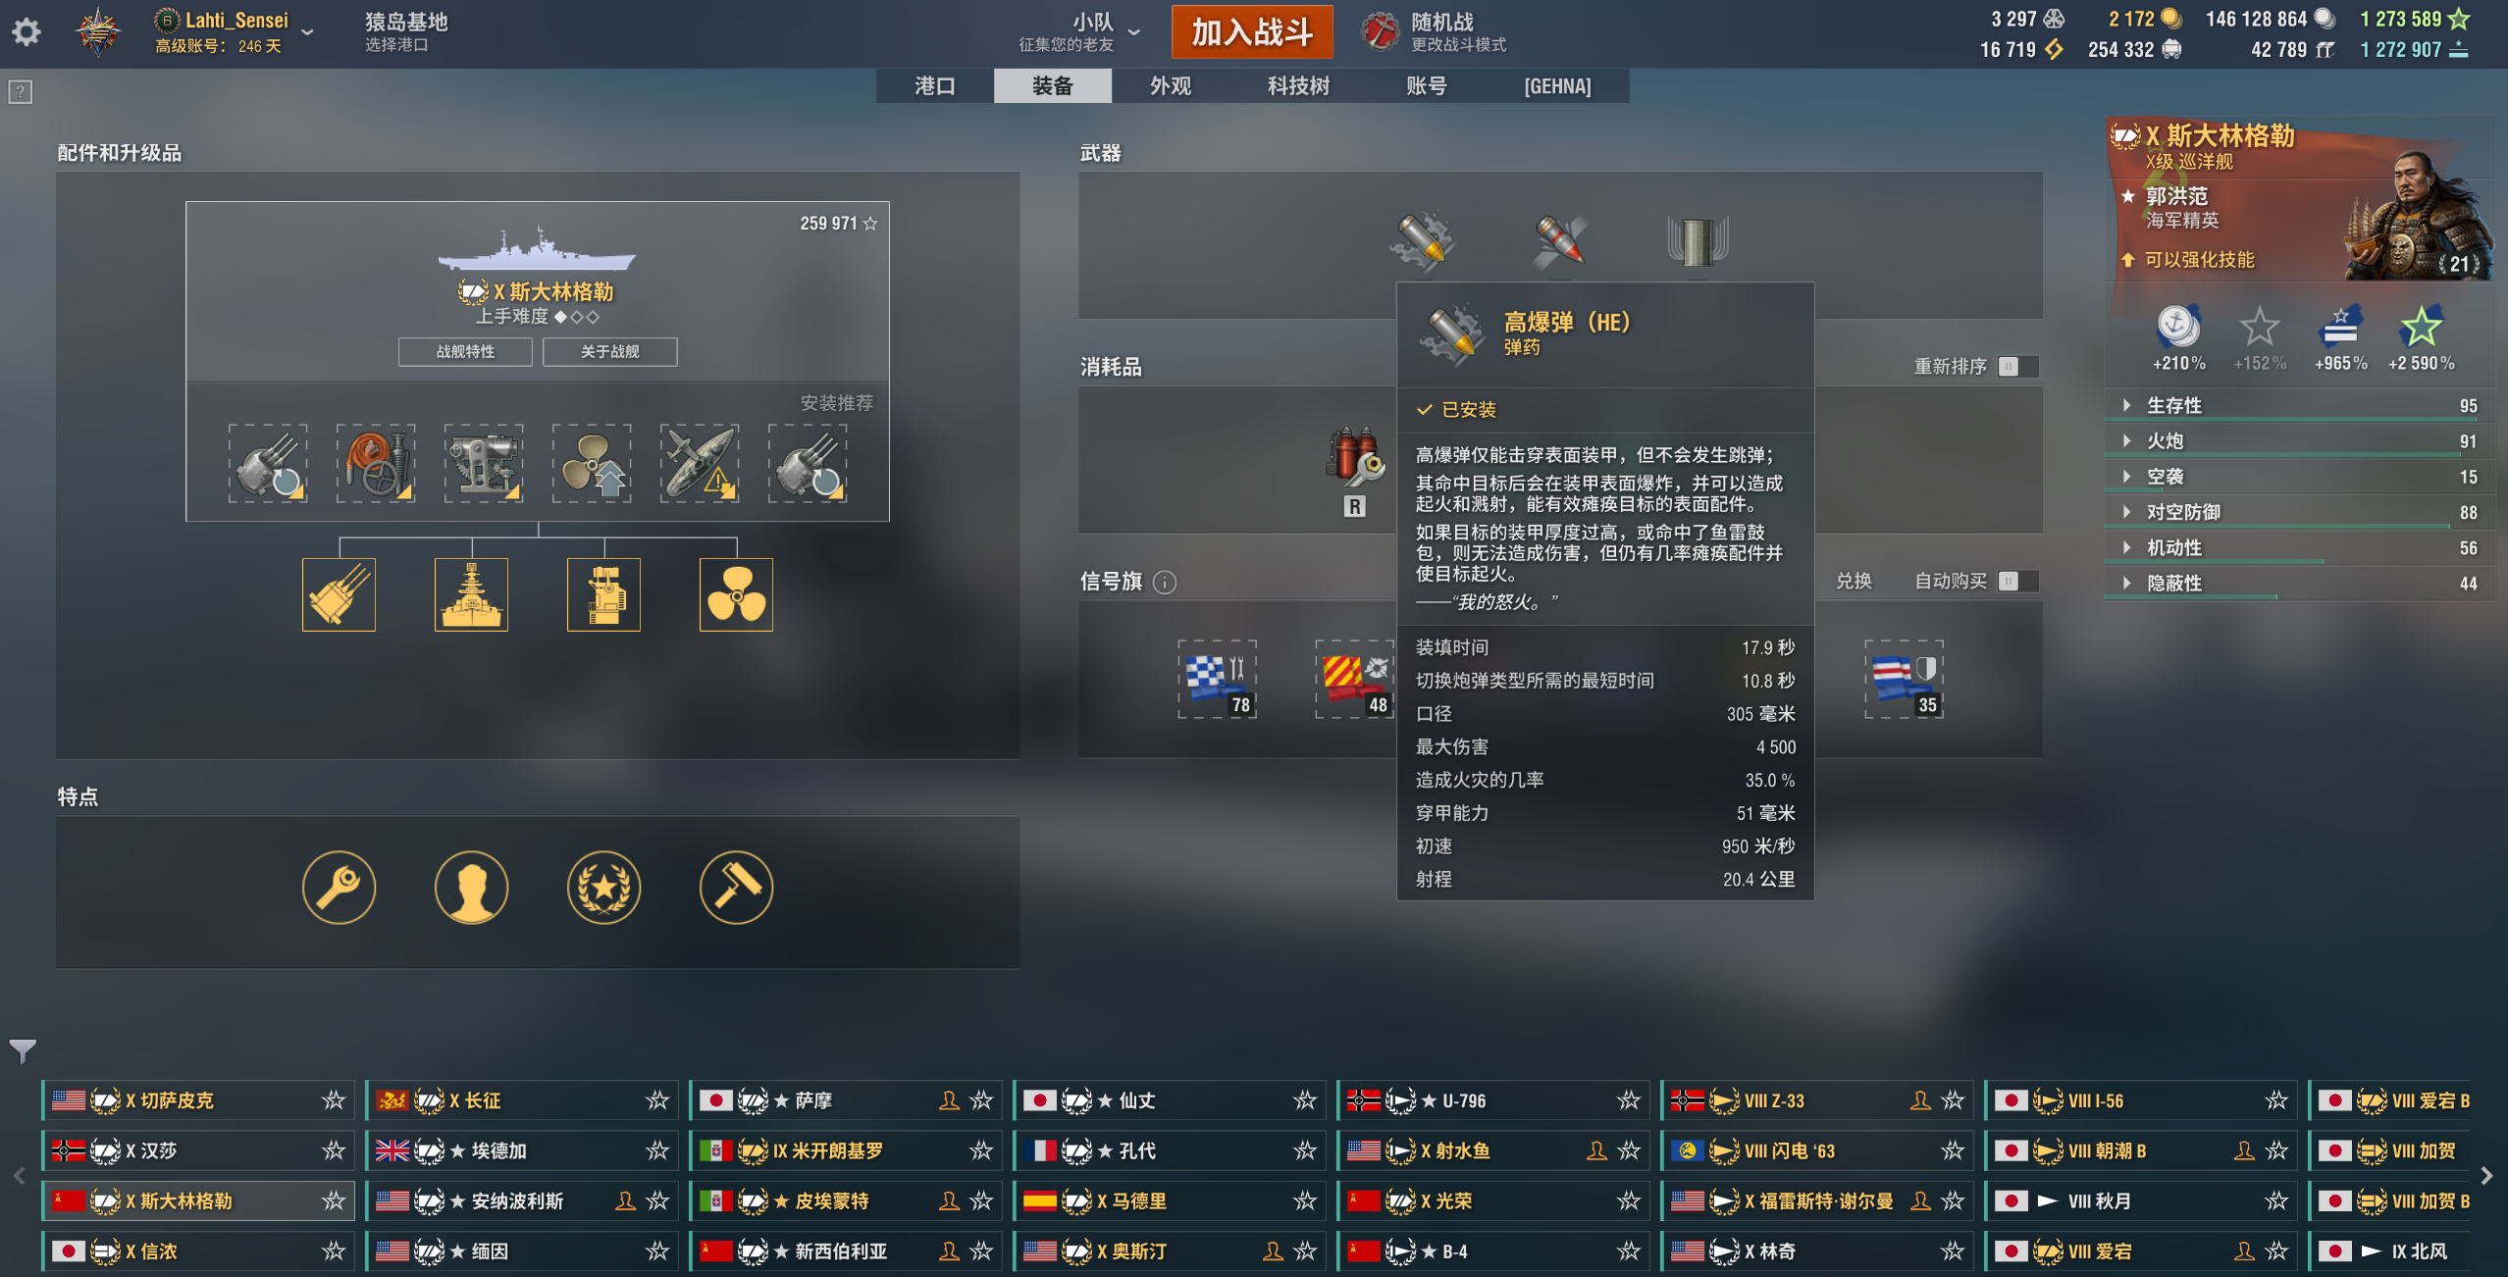Image resolution: width=2508 pixels, height=1277 pixels.
Task: Switch to the 外观 tab
Action: click(x=1171, y=86)
